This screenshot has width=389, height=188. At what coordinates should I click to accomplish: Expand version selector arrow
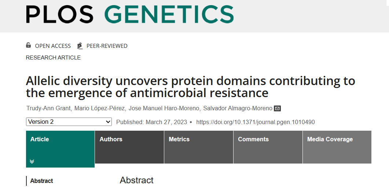click(108, 122)
